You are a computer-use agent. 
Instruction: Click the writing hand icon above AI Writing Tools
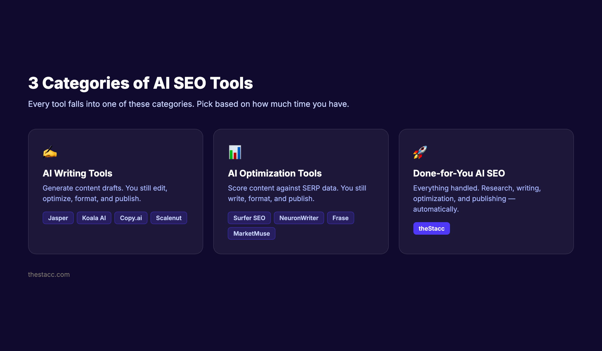coord(50,152)
